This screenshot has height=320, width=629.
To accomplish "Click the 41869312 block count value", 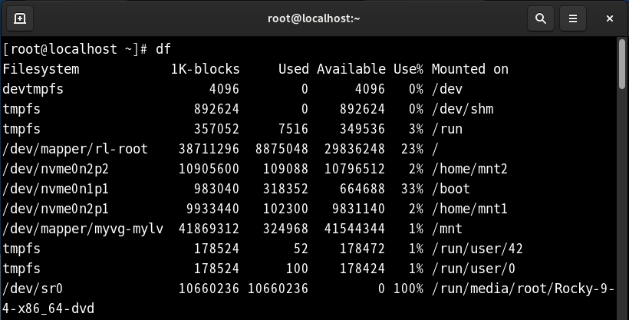I will coord(209,229).
